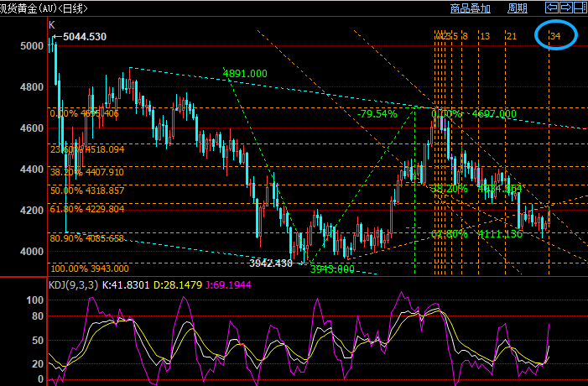Image resolution: width=588 pixels, height=386 pixels.
Task: Click the Fibonacci time marker 8
Action: [x=465, y=36]
